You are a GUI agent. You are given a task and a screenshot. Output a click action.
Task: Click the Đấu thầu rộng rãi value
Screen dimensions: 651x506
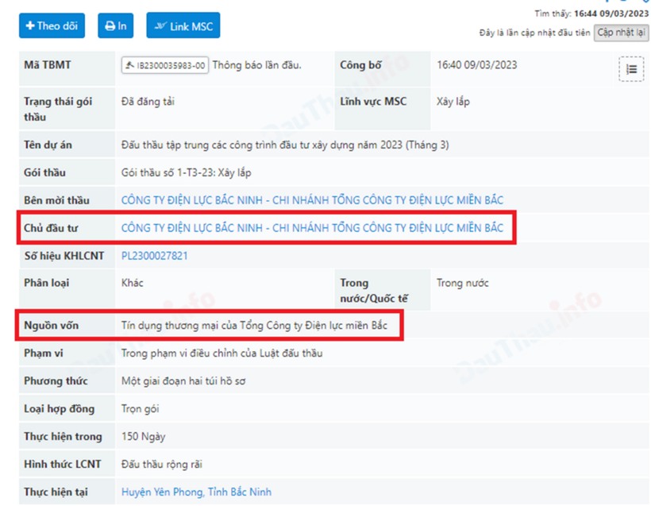click(156, 464)
